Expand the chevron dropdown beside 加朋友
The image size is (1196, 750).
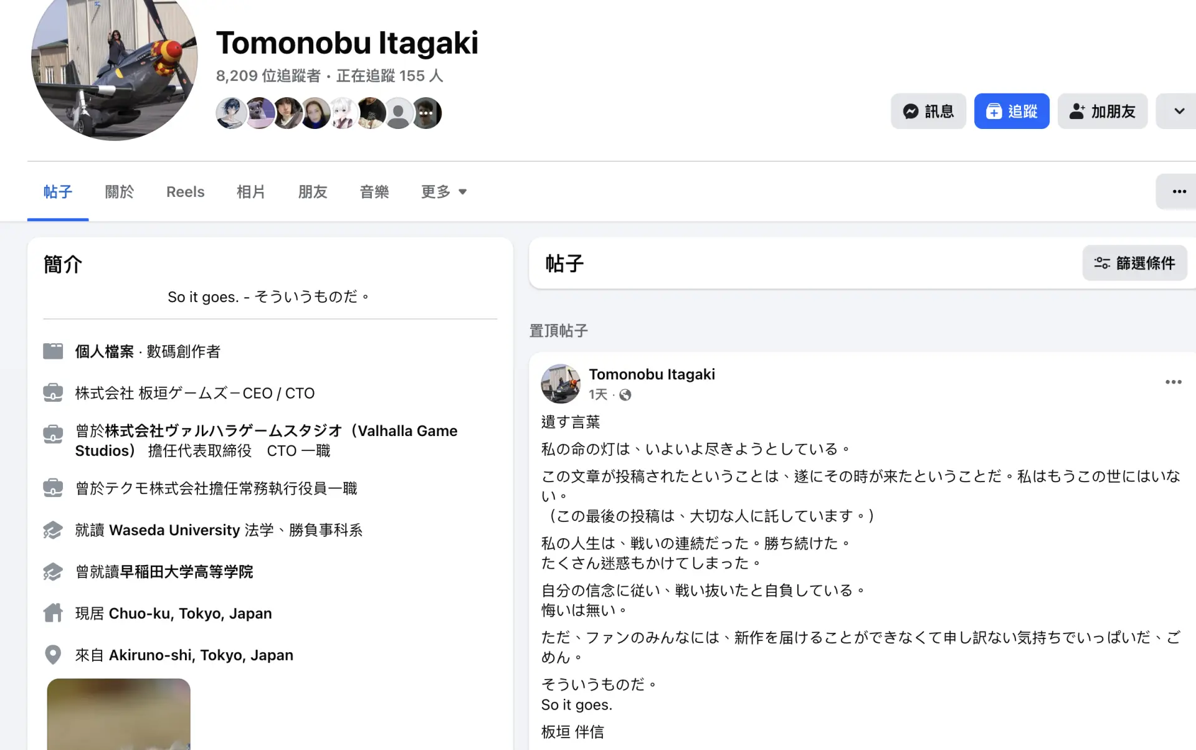point(1179,112)
